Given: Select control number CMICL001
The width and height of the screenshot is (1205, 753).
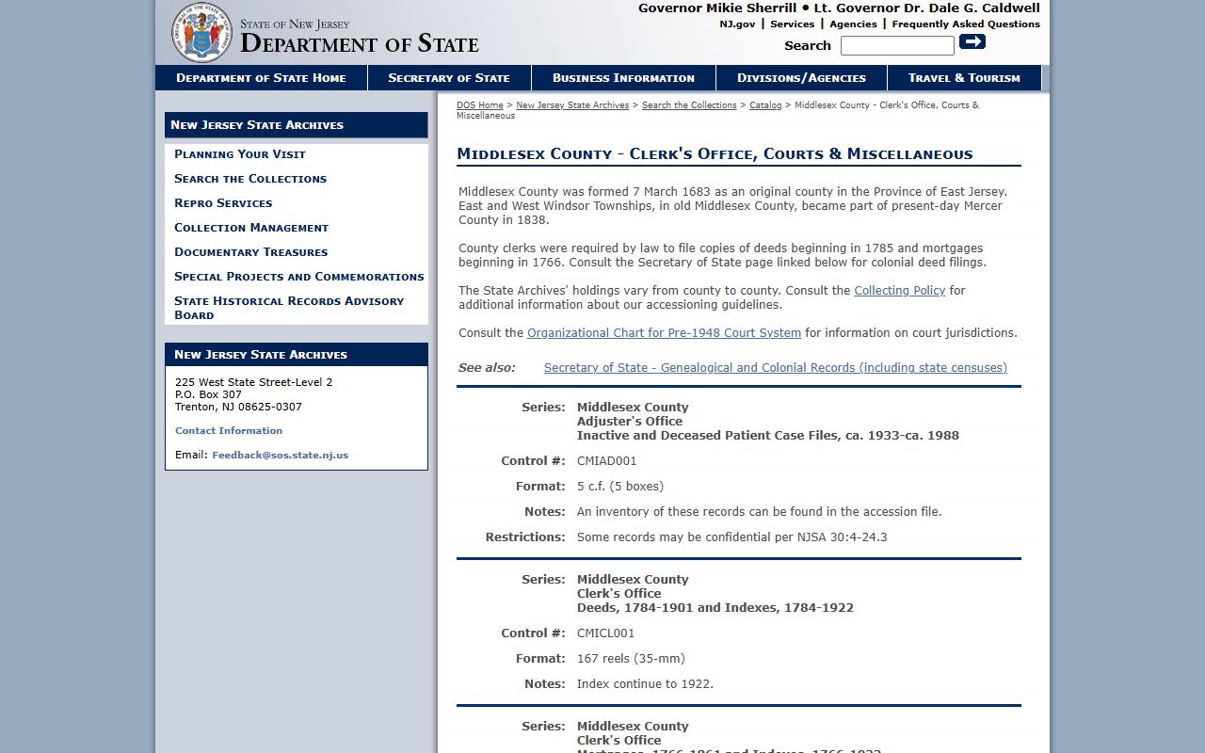Looking at the screenshot, I should 605,633.
